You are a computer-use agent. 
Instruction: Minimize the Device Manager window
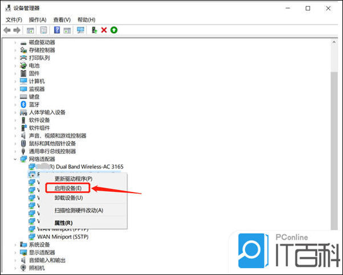click(288, 9)
